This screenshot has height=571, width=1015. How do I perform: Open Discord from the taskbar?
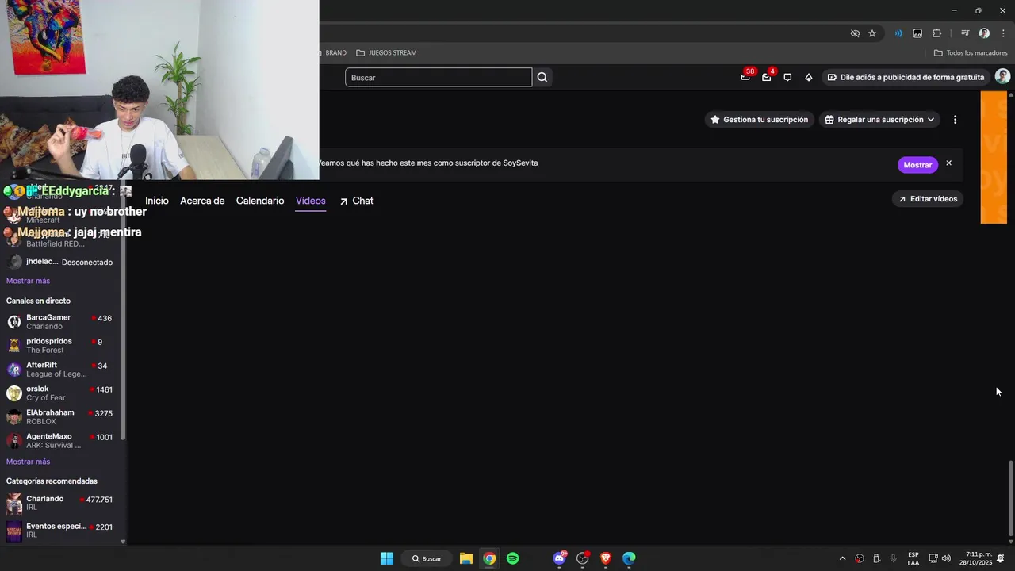pos(560,558)
